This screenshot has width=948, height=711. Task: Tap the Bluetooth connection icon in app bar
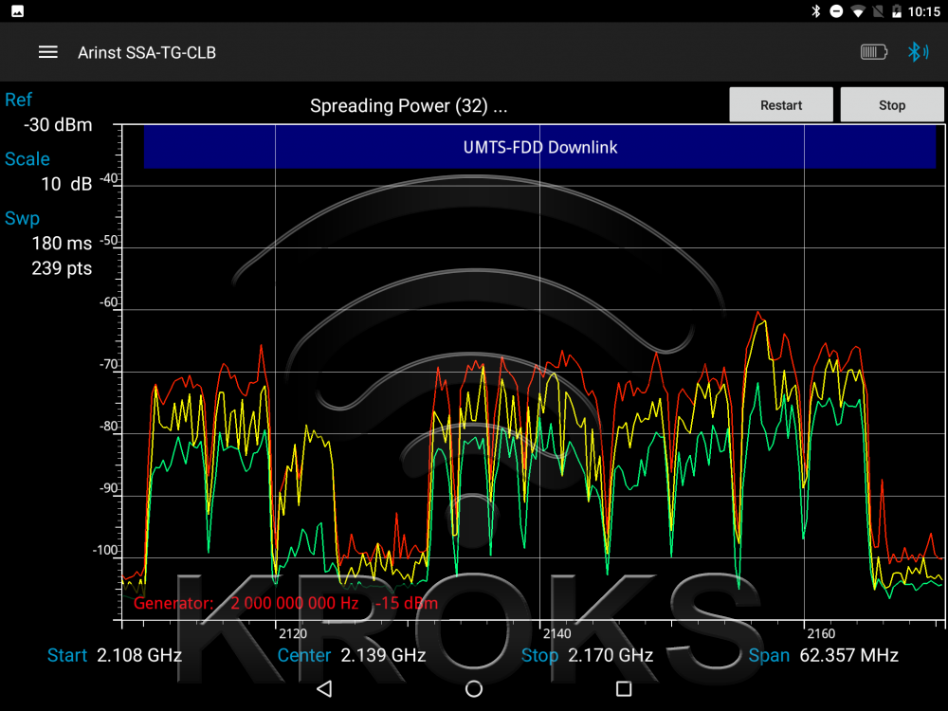[917, 52]
